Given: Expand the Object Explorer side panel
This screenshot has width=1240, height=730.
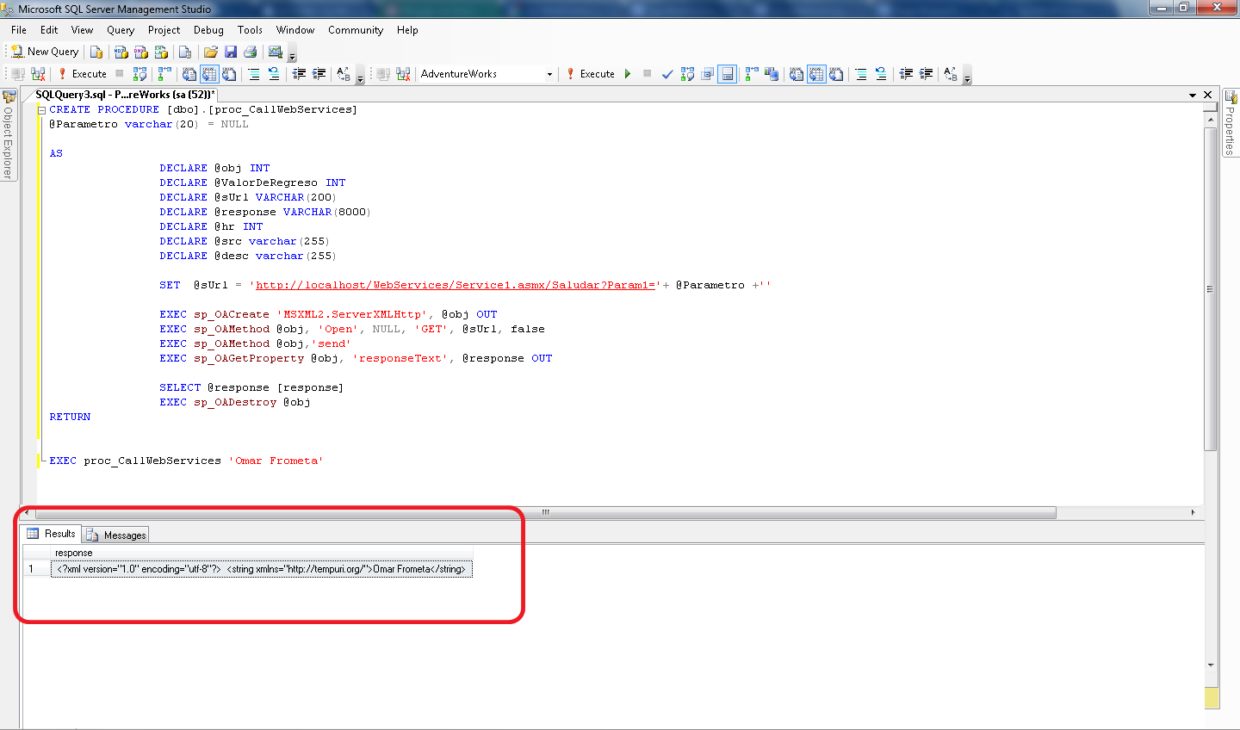Looking at the screenshot, I should point(9,133).
